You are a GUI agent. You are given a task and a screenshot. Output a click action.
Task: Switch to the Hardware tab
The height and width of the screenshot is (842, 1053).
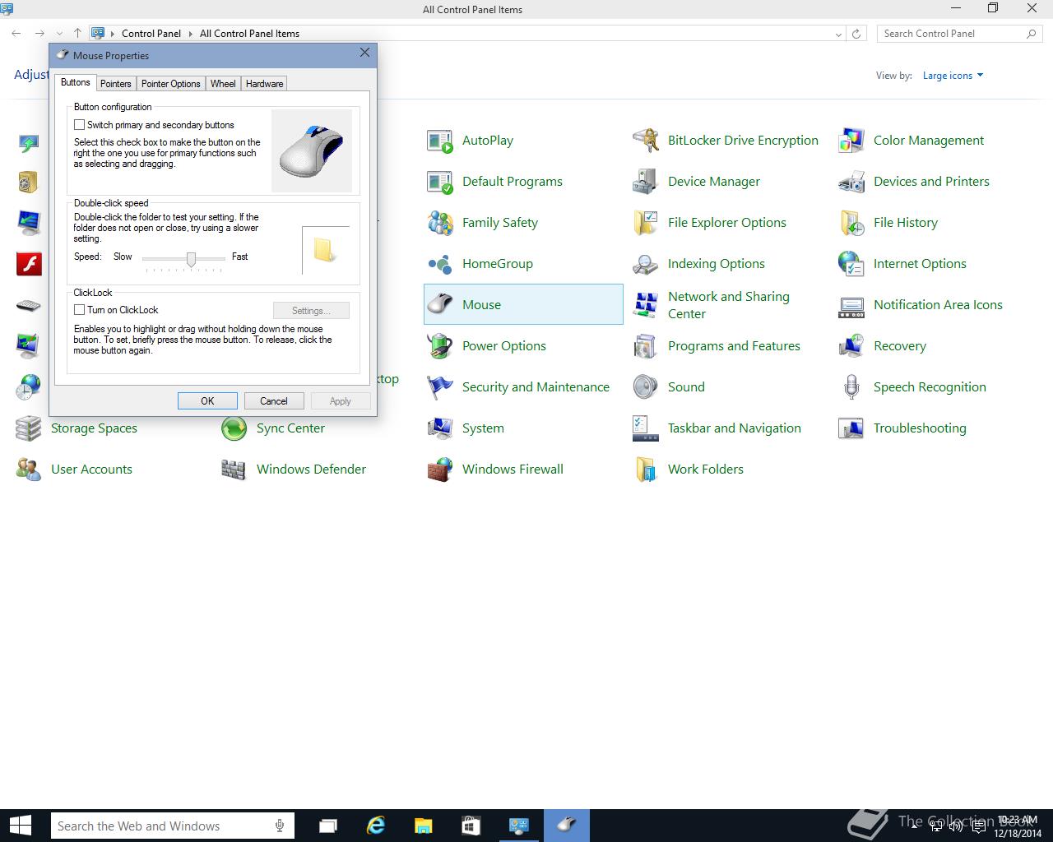[264, 84]
